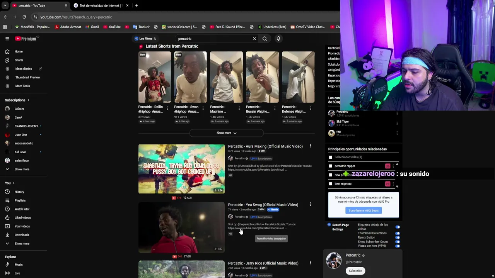Toggle the Remix Button switch
The image size is (495, 278).
coord(398,237)
